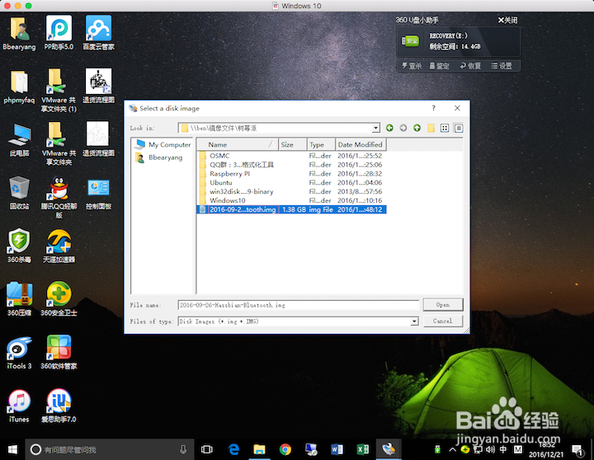Image resolution: width=594 pixels, height=460 pixels.
Task: Select My Computer in sidebar
Action: 163,144
